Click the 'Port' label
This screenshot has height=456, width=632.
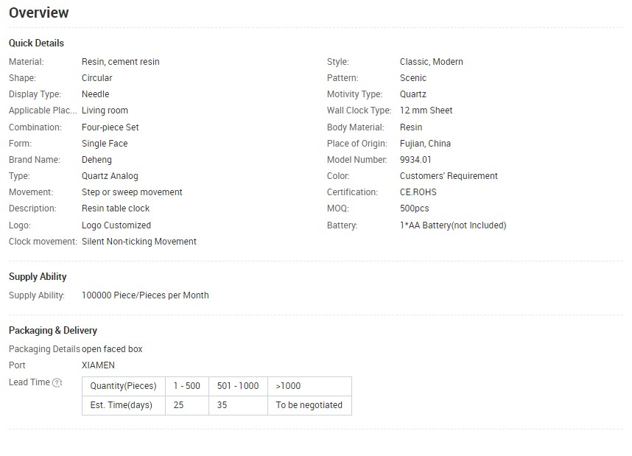[17, 365]
